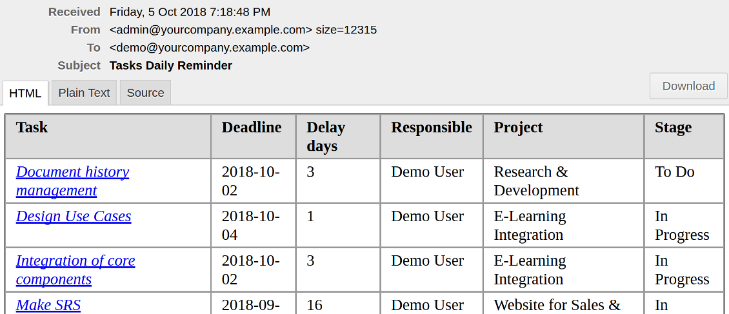Select the Stage column header
Viewport: 729px width, 314px height.
(673, 127)
